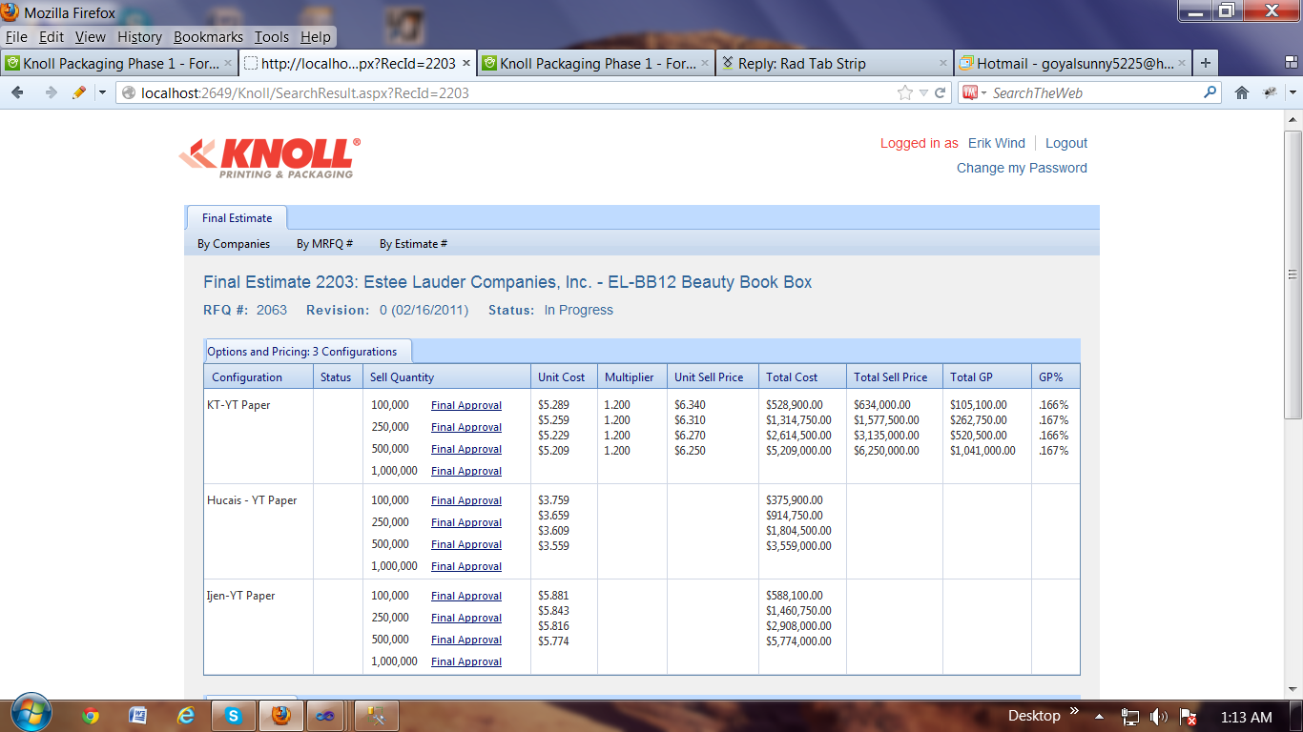Bookmark this page with the star icon
1303x732 pixels.
coord(904,92)
